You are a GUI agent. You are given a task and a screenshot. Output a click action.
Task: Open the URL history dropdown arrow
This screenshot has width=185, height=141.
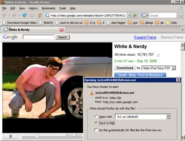click(x=129, y=16)
